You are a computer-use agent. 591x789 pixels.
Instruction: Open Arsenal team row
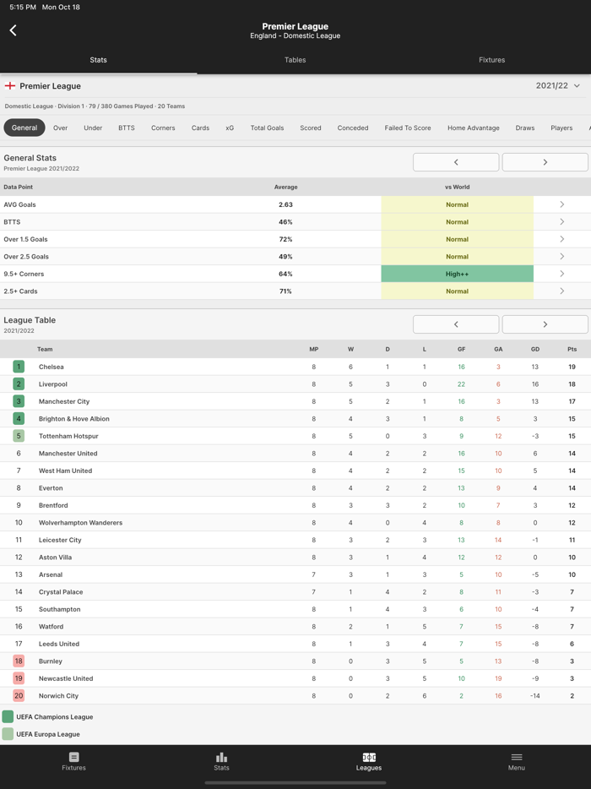click(x=295, y=574)
